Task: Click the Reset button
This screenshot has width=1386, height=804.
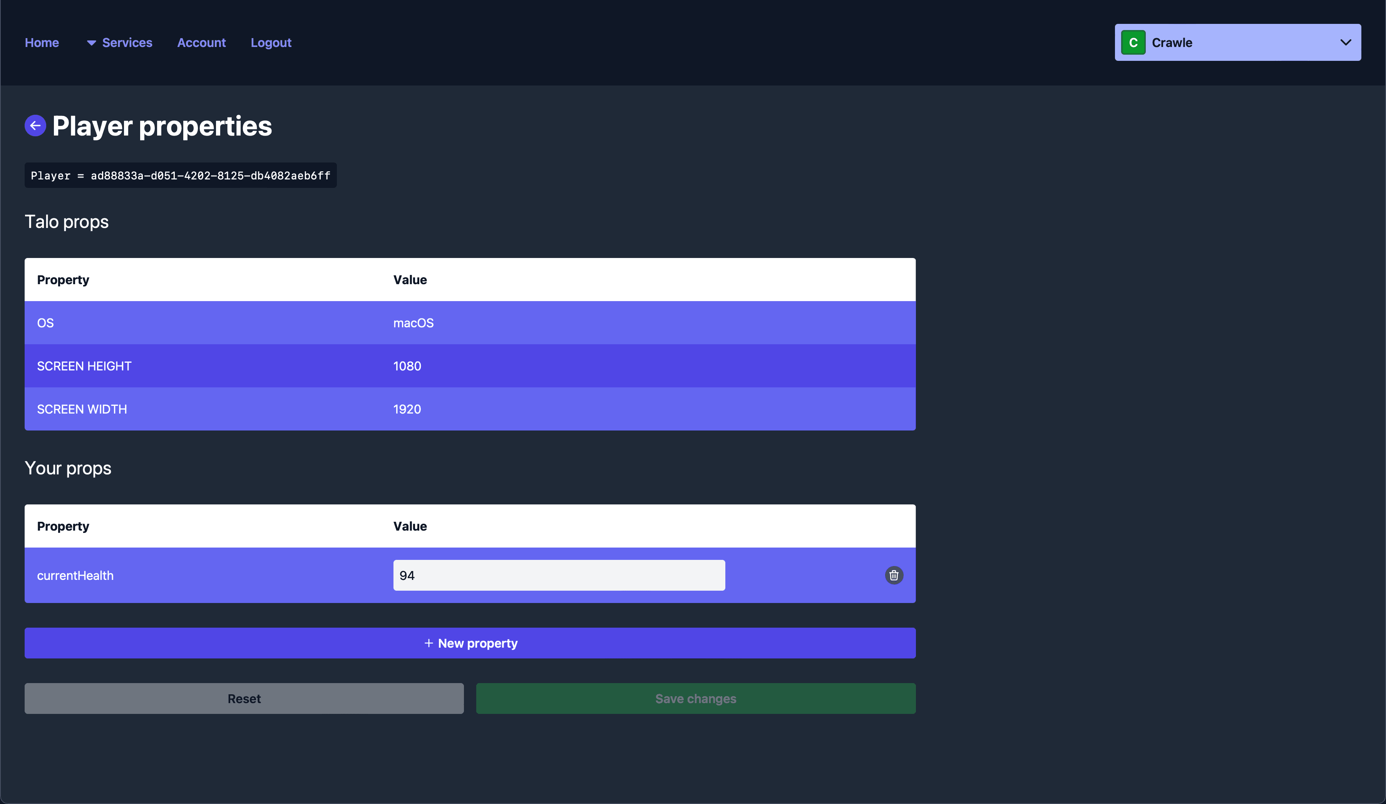Action: 244,698
